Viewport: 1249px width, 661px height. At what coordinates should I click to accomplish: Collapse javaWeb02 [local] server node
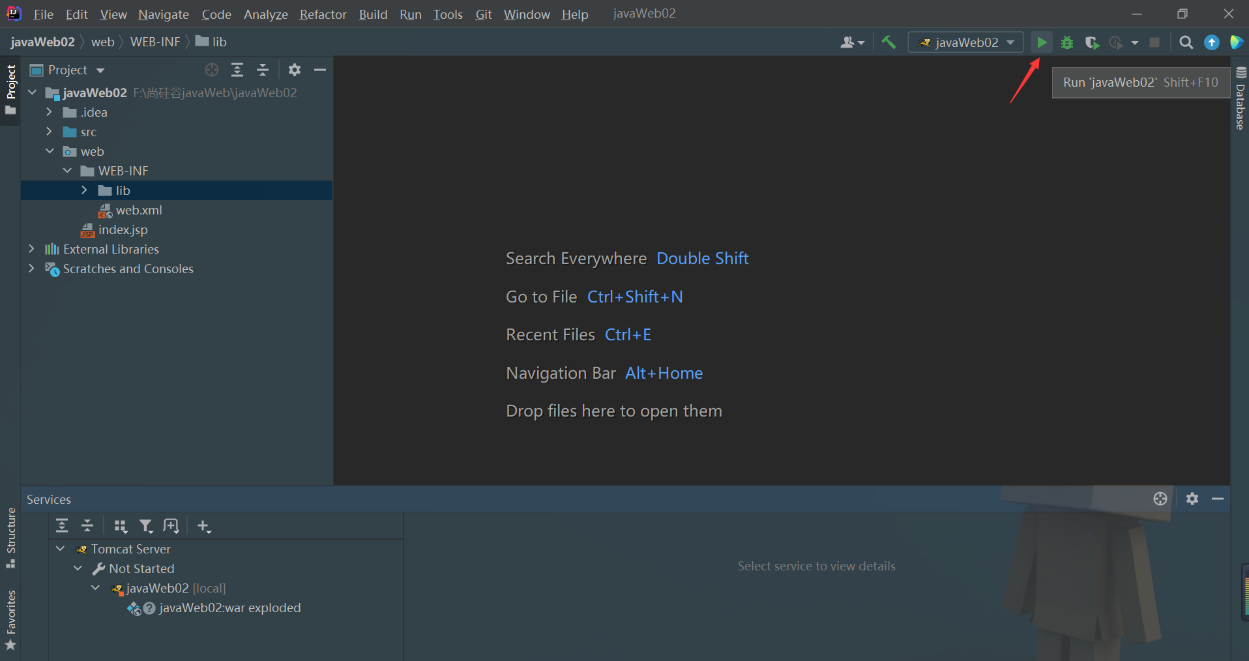coord(96,588)
